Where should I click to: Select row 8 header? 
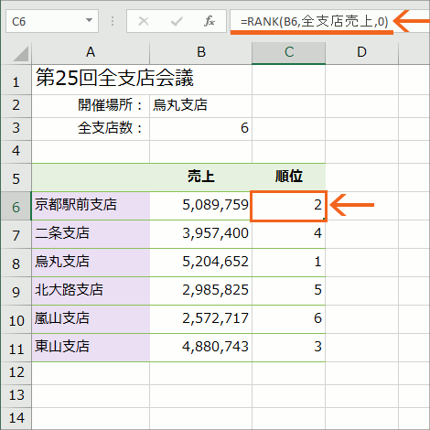pyautogui.click(x=16, y=263)
